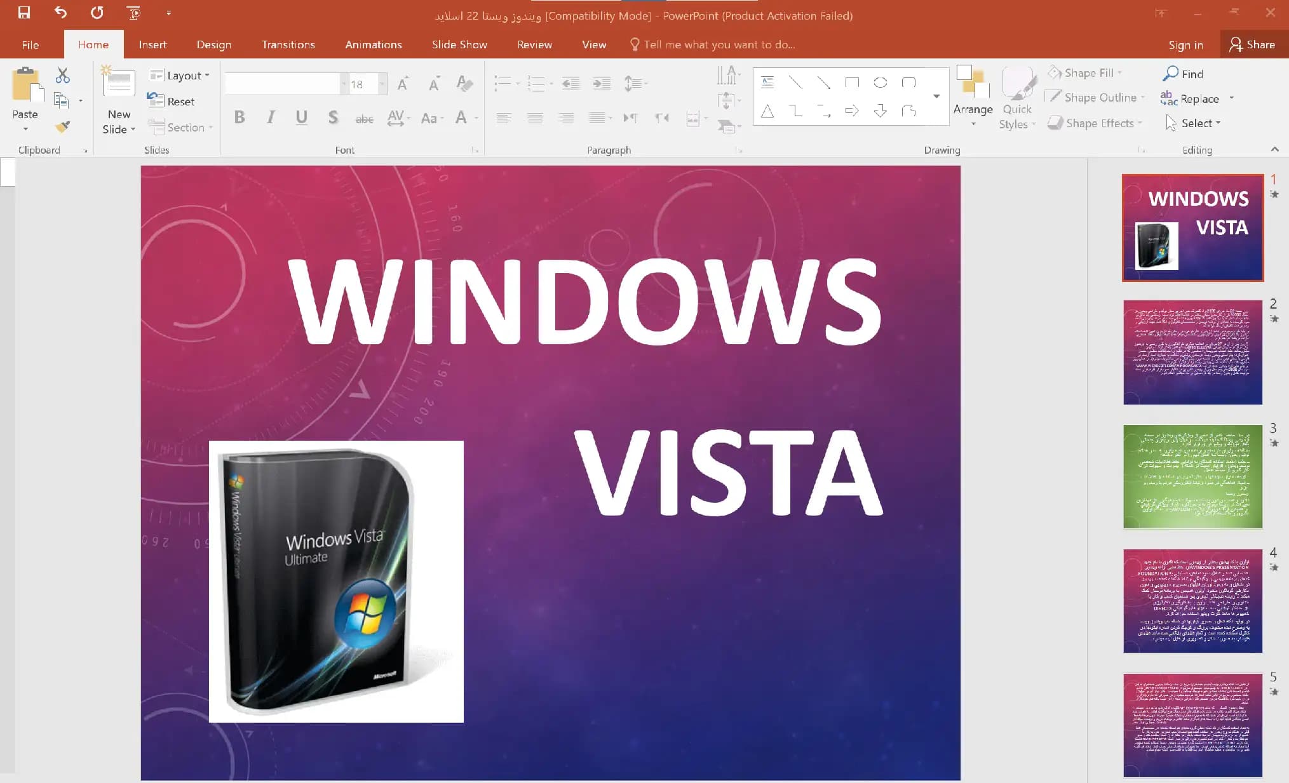Open the File tab

click(30, 44)
